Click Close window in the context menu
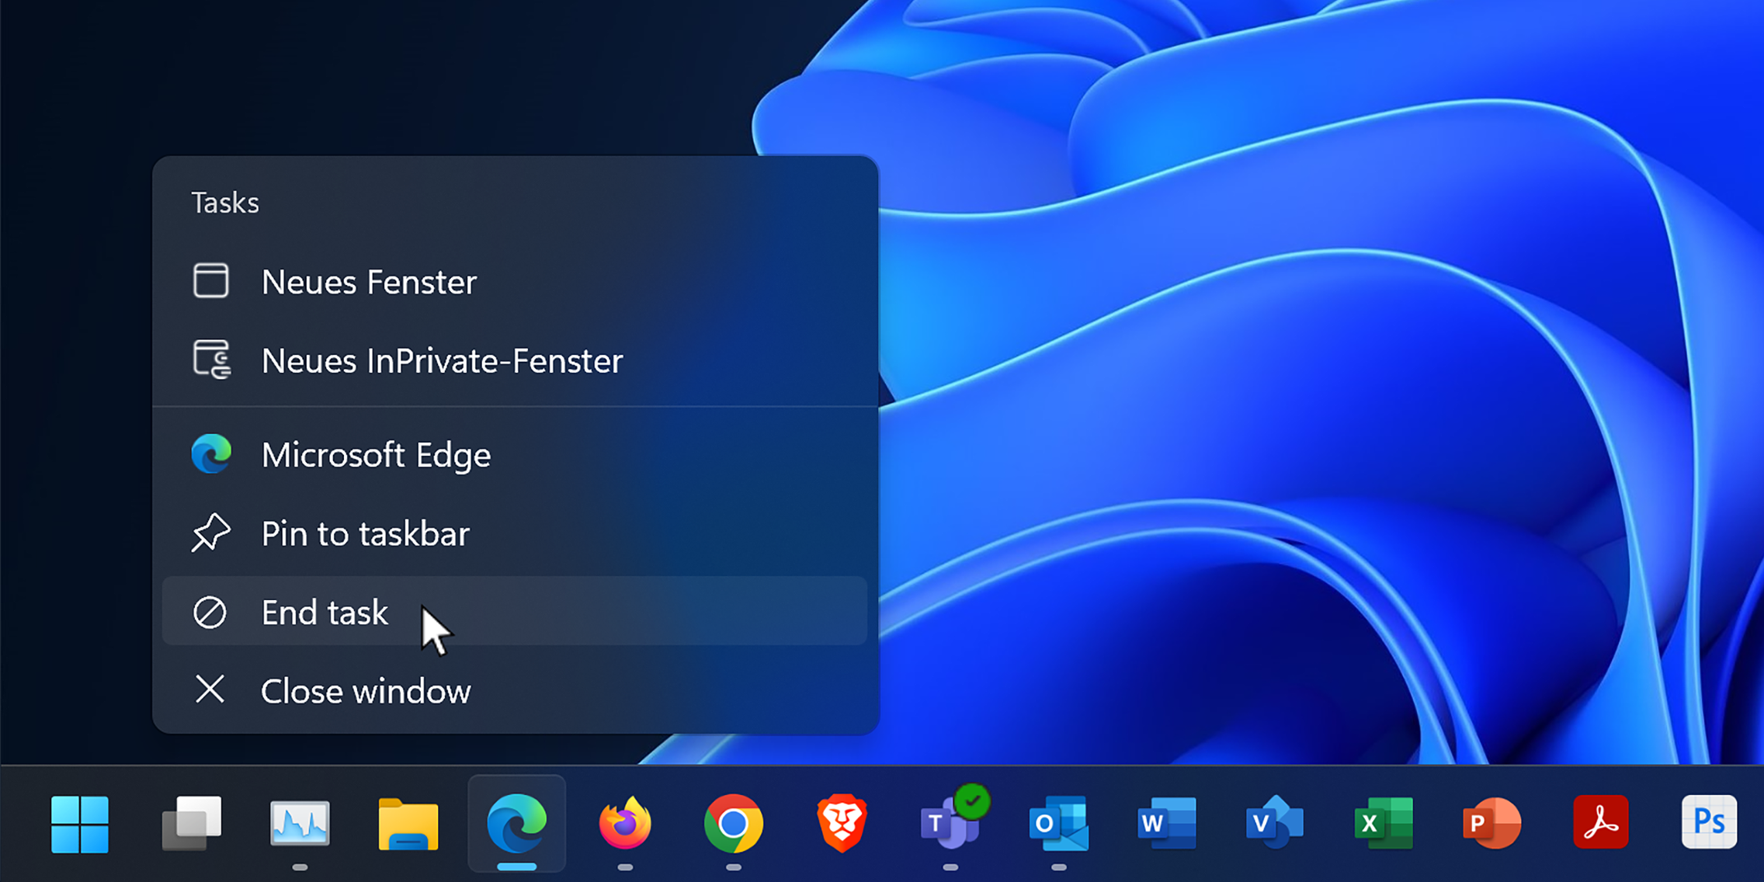 [x=365, y=691]
